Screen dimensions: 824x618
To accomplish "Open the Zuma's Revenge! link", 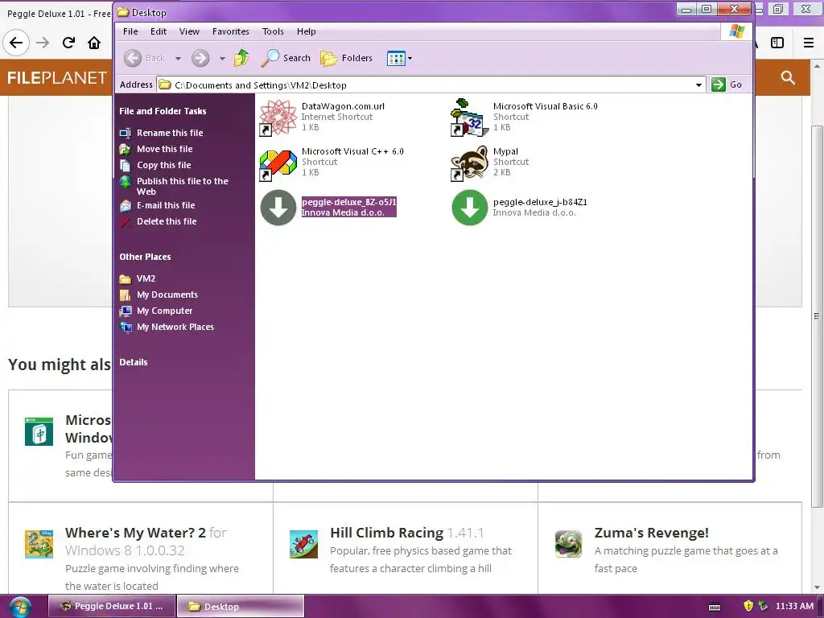I will [651, 533].
